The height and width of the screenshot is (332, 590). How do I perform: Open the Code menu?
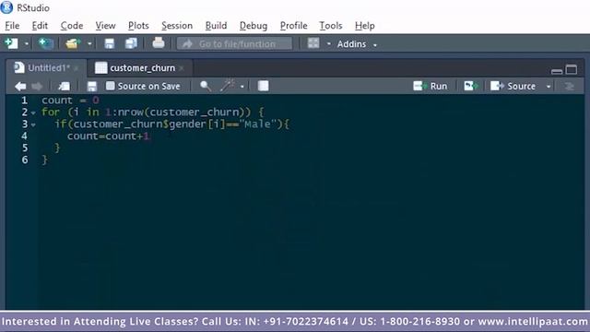(72, 26)
